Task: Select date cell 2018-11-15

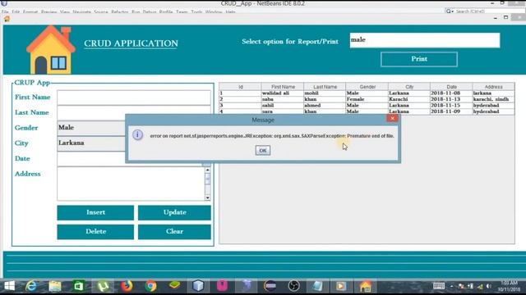Action: click(x=451, y=106)
